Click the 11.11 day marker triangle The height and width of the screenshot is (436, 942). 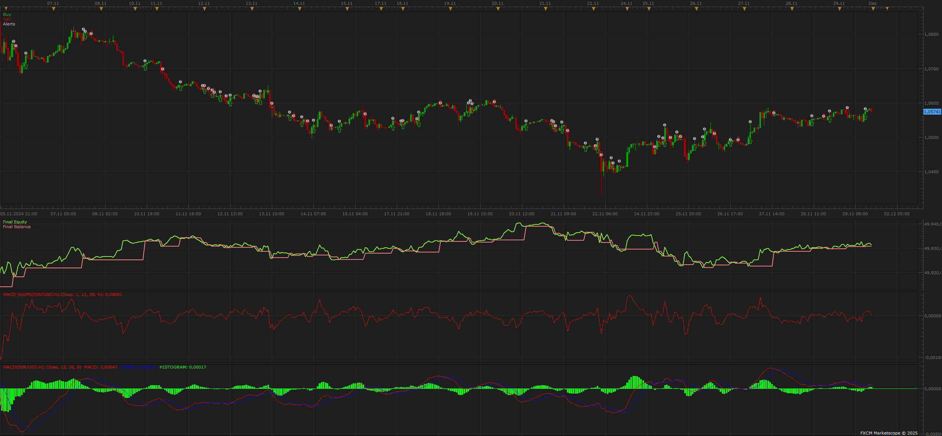[157, 9]
